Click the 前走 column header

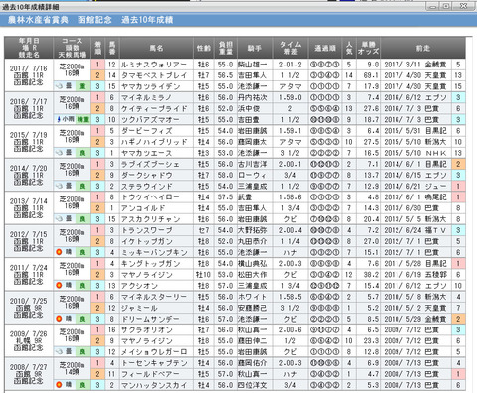tap(422, 48)
